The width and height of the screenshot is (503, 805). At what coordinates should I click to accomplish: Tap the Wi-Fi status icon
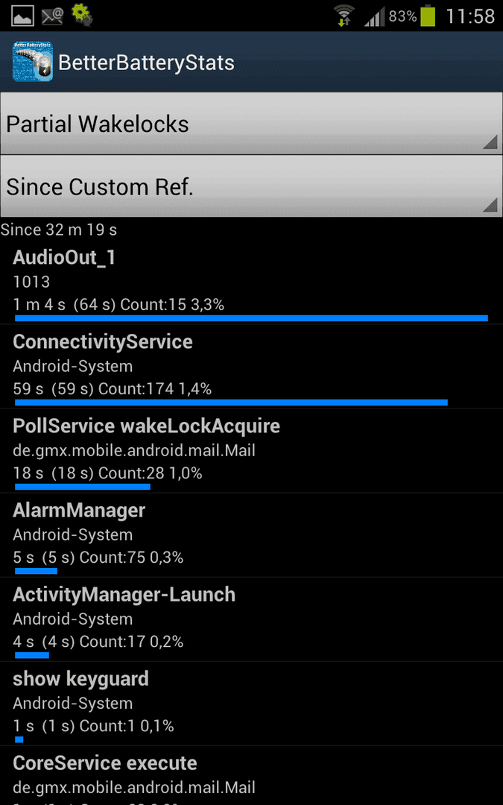coord(344,16)
